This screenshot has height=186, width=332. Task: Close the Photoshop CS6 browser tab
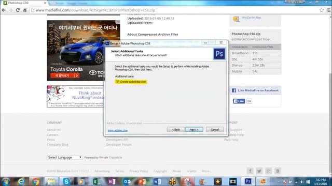pyautogui.click(x=45, y=3)
